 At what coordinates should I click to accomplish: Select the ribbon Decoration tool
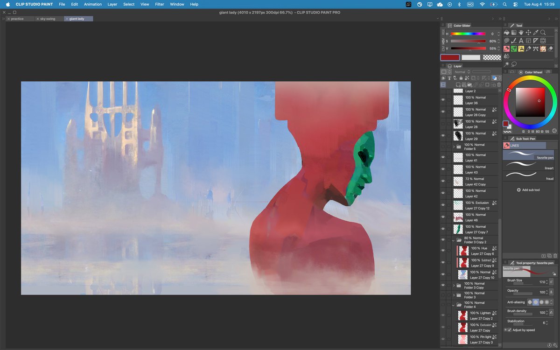pos(536,49)
